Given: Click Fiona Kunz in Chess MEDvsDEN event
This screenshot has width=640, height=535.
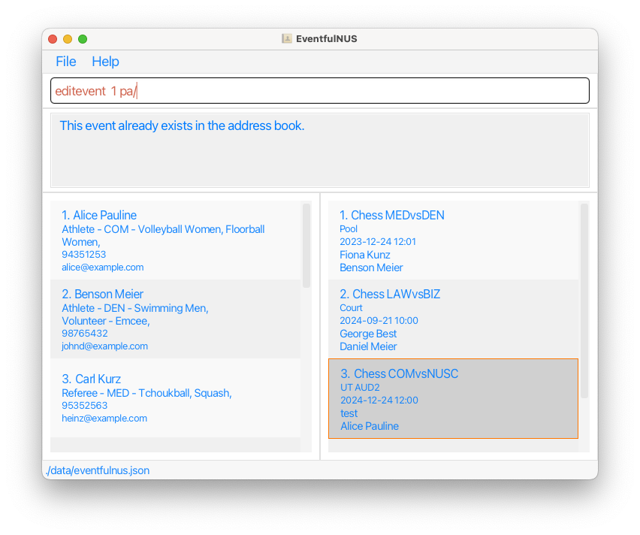Looking at the screenshot, I should click(x=364, y=255).
